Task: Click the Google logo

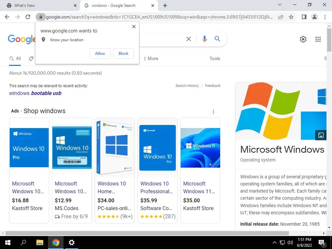Action: (22, 39)
